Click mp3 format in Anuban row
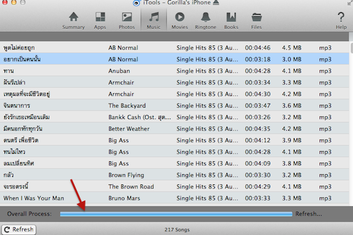 (325, 71)
